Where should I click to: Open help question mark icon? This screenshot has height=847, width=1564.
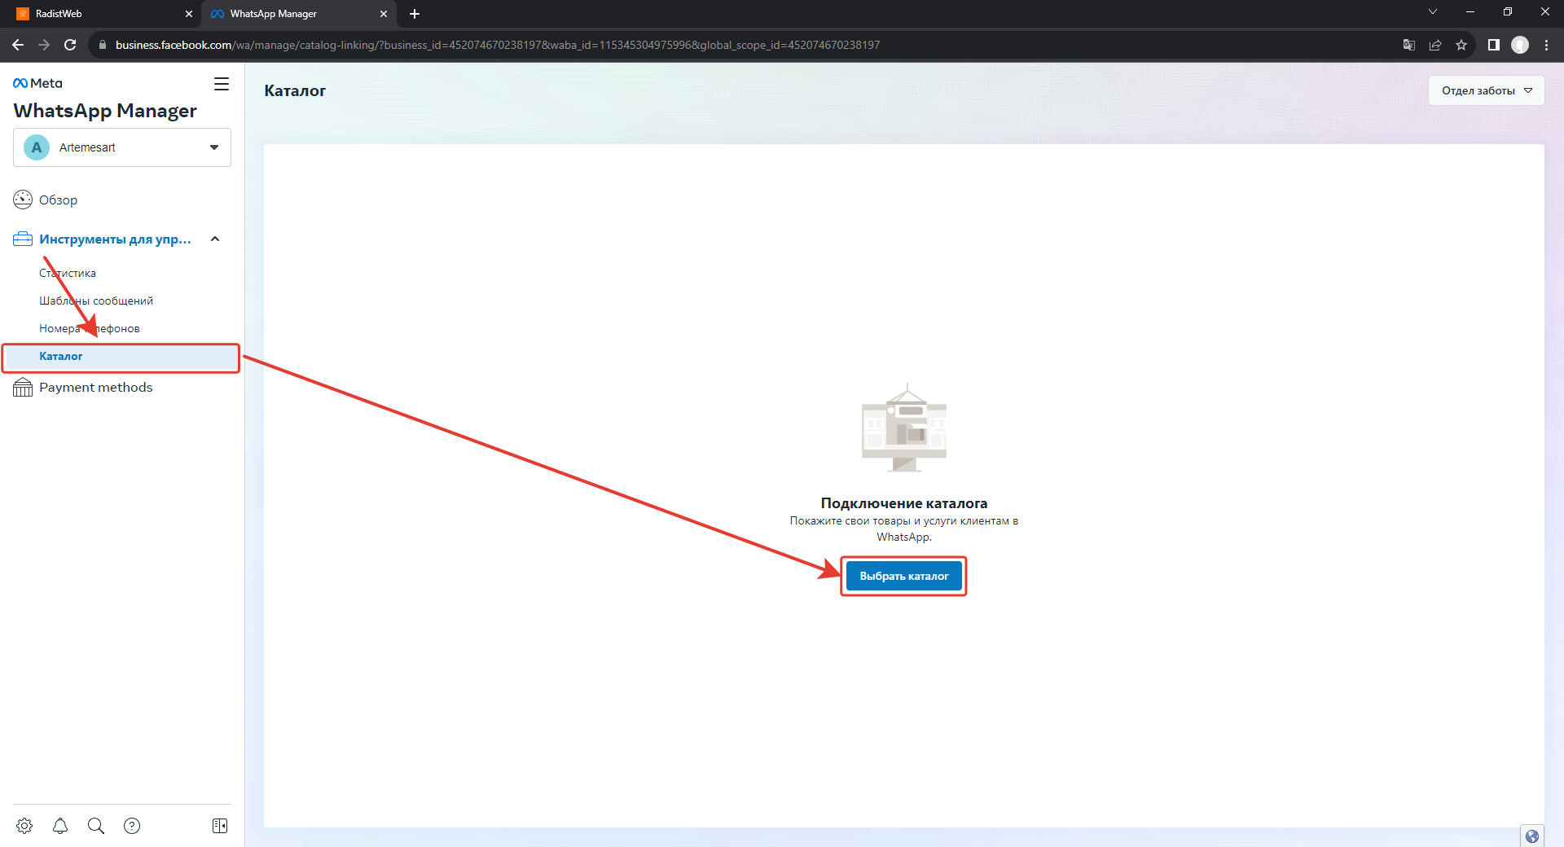[132, 826]
